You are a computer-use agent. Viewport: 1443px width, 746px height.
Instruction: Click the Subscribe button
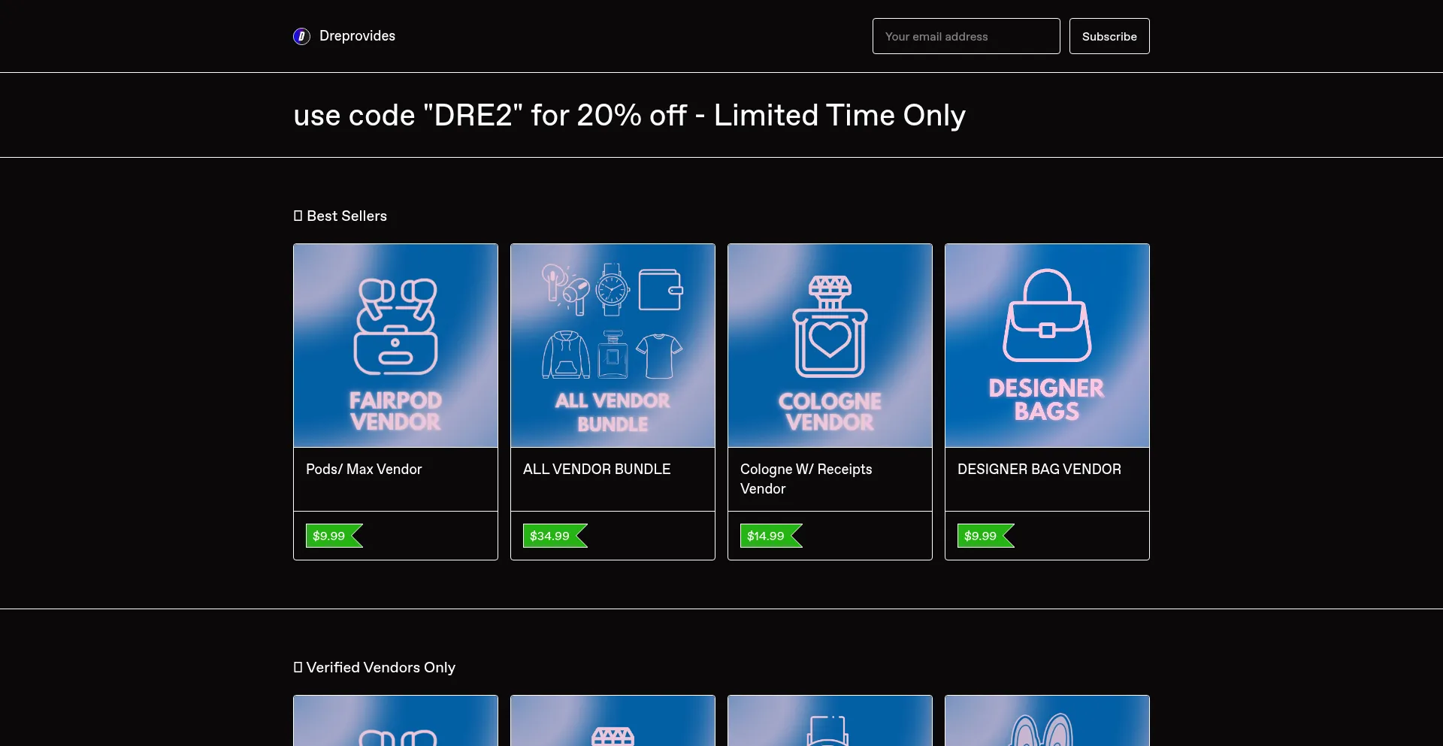tap(1109, 36)
